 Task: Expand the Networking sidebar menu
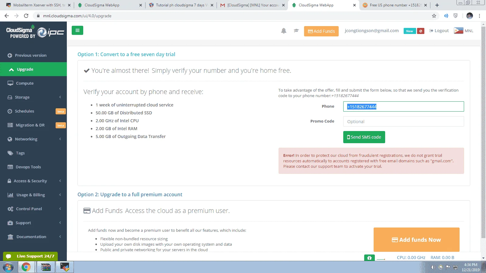coord(33,139)
